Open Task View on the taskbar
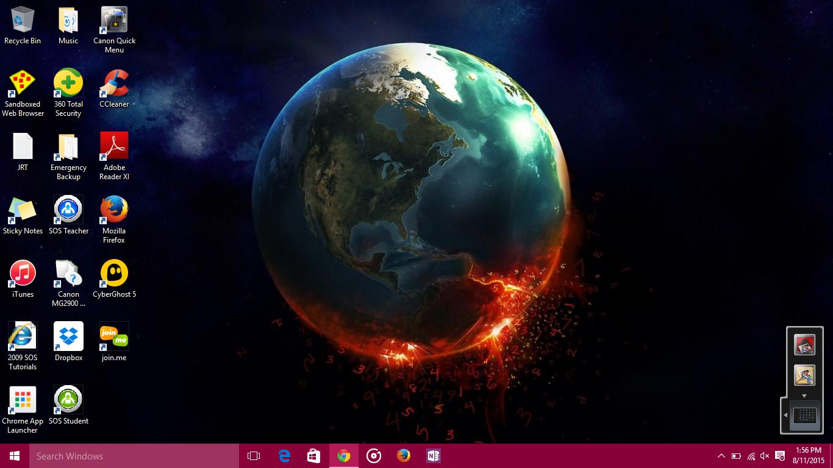 [x=254, y=456]
